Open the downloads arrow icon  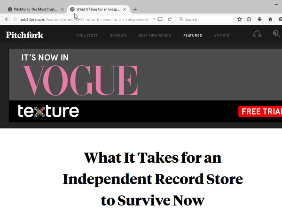click(x=259, y=19)
